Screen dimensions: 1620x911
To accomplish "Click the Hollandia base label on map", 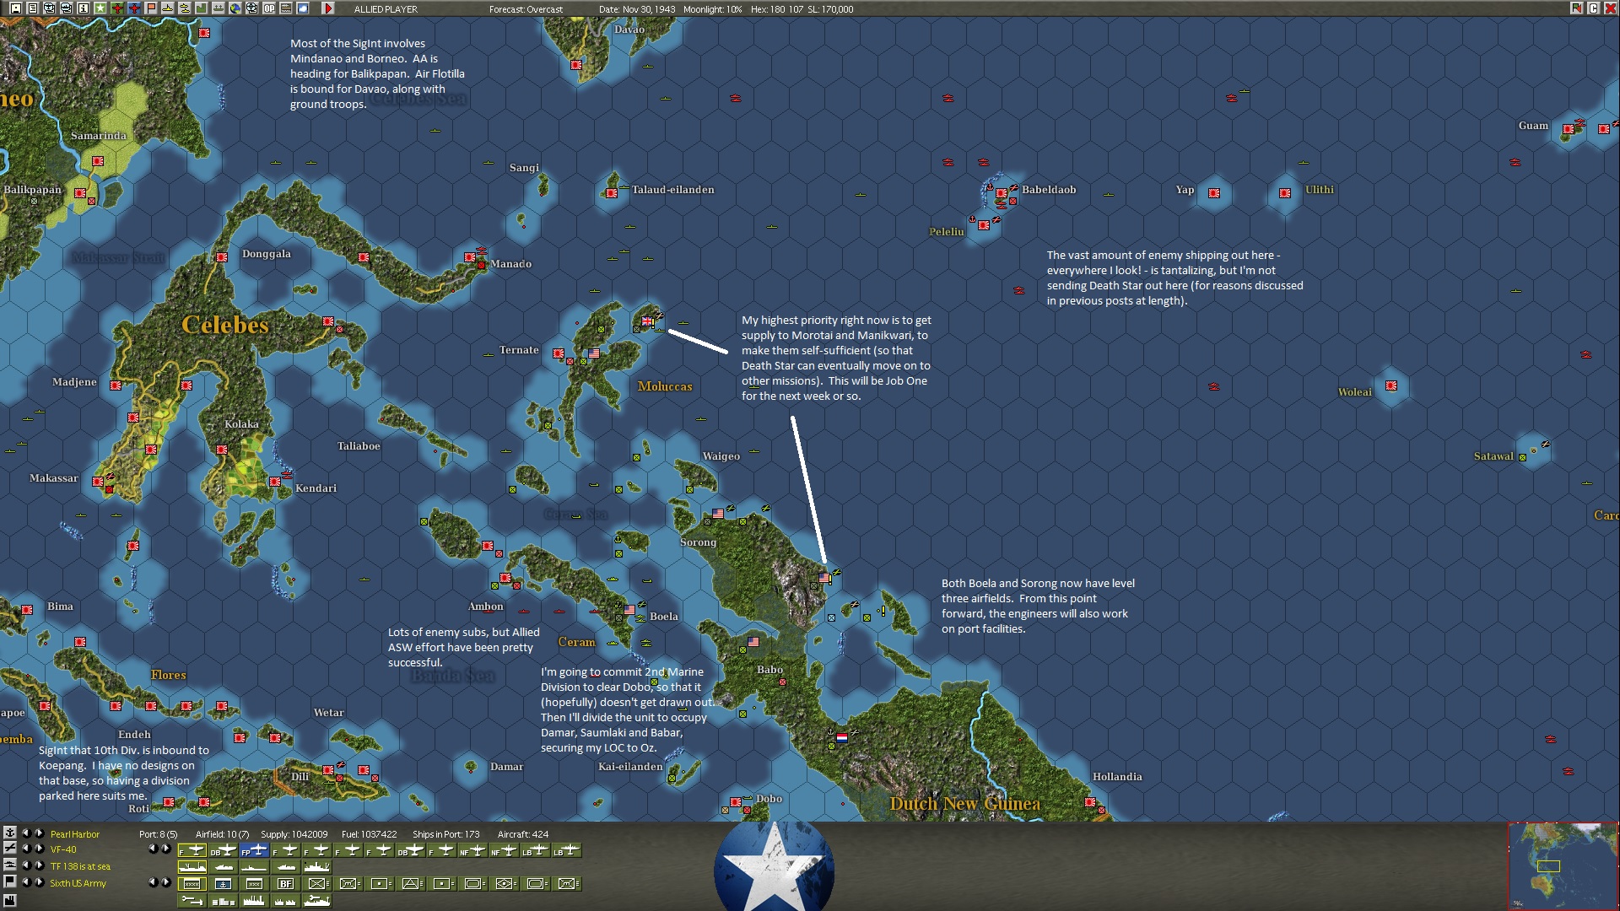I will 1117,777.
